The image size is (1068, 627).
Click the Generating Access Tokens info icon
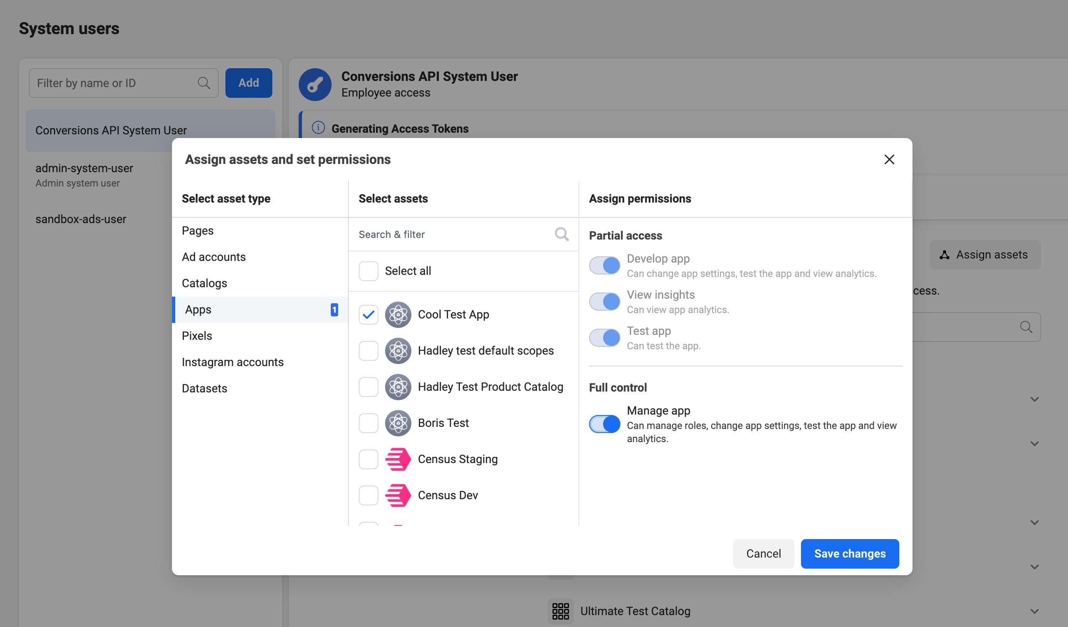[318, 128]
